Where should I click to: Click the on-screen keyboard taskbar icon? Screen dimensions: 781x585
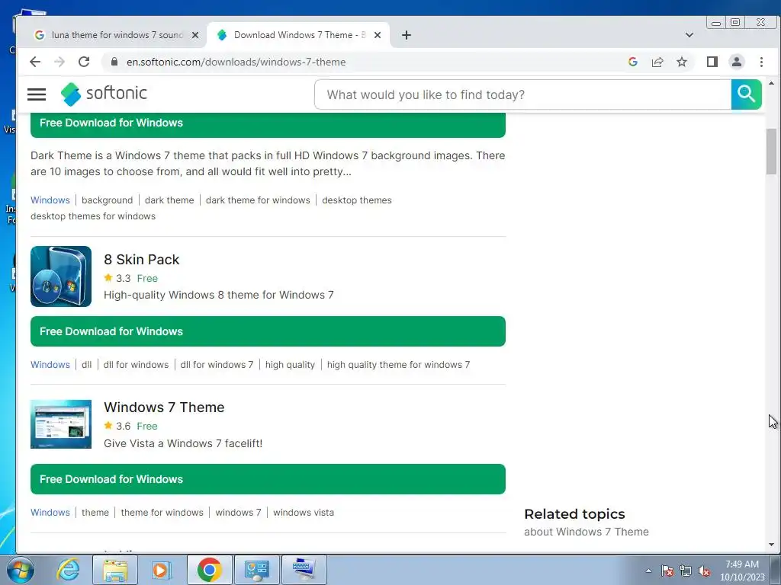(x=304, y=570)
